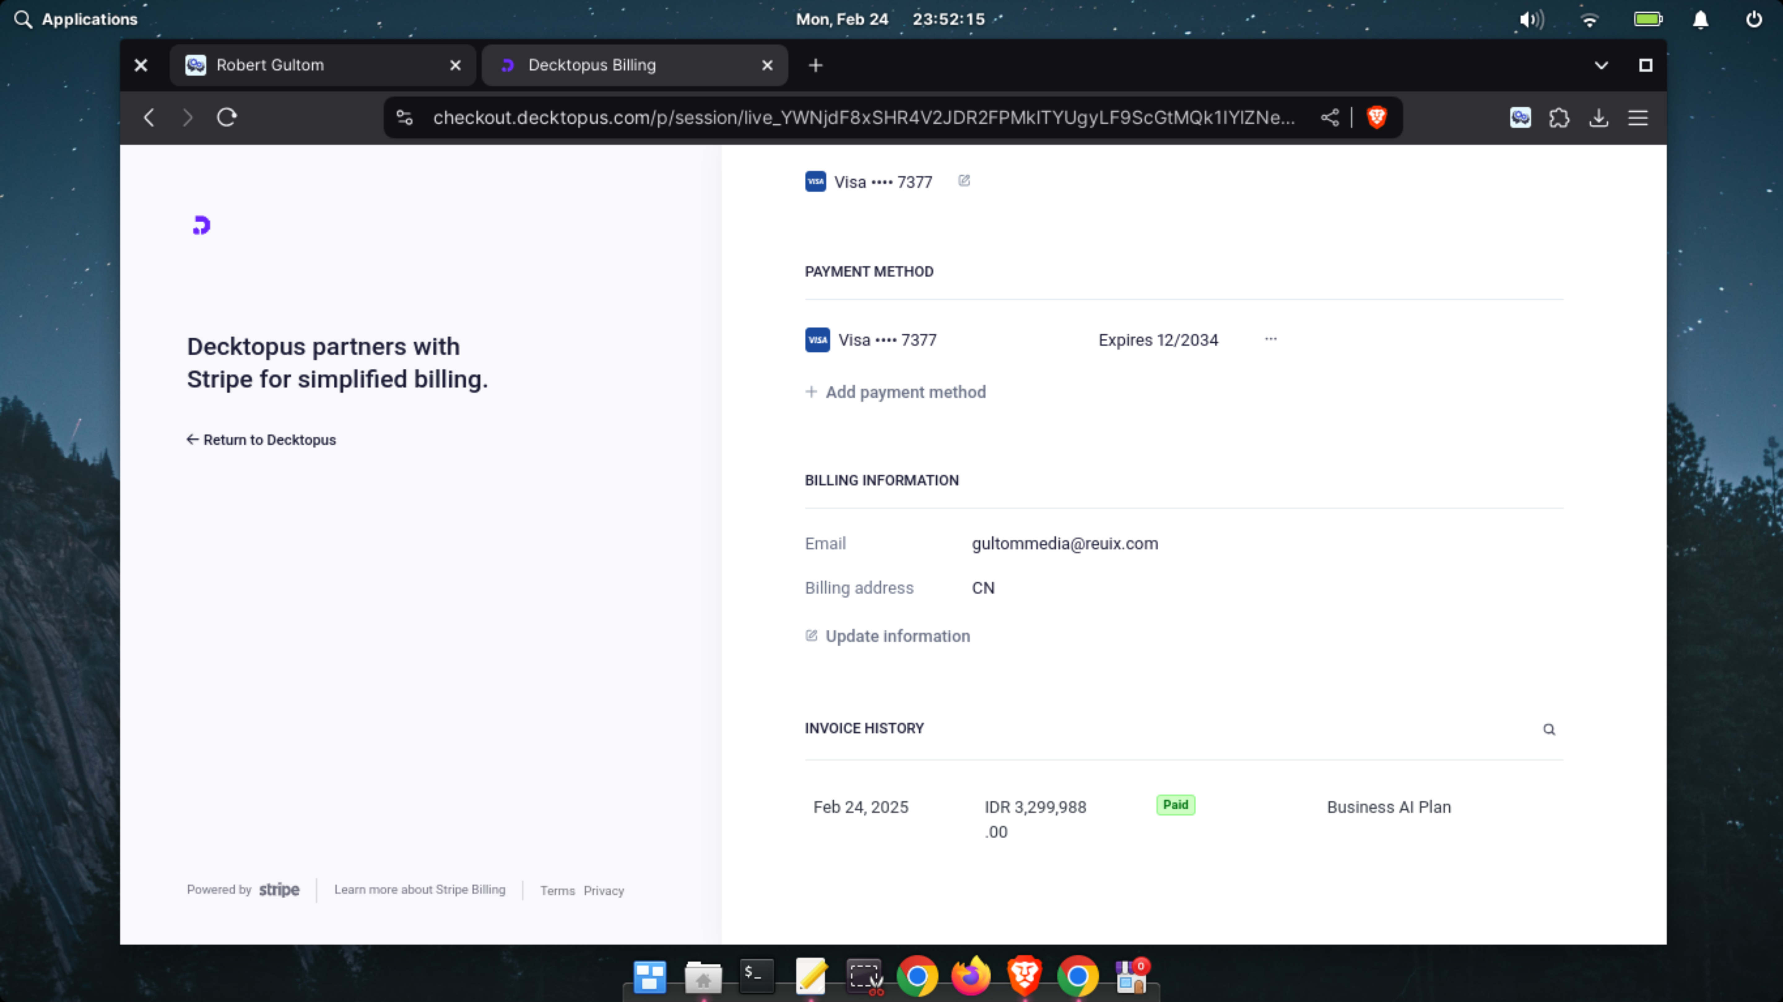Open a new tab with the plus button

815,65
